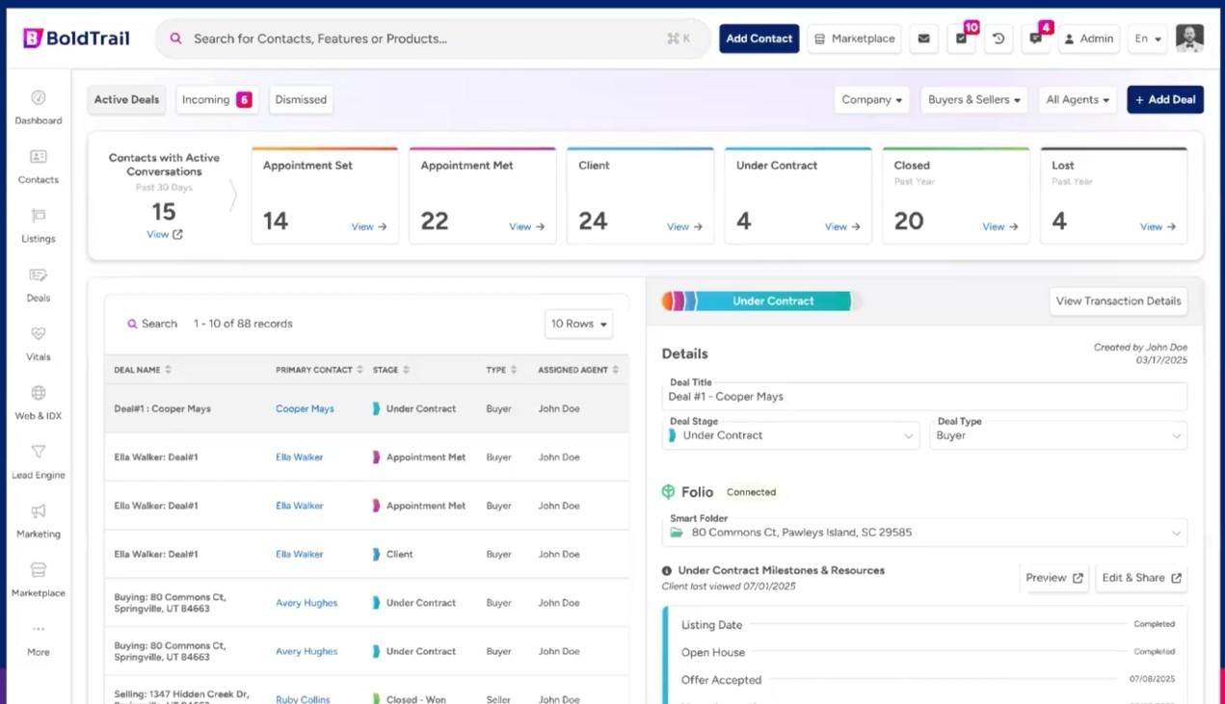Open Cooper Mays contact link
The width and height of the screenshot is (1225, 704).
(305, 408)
